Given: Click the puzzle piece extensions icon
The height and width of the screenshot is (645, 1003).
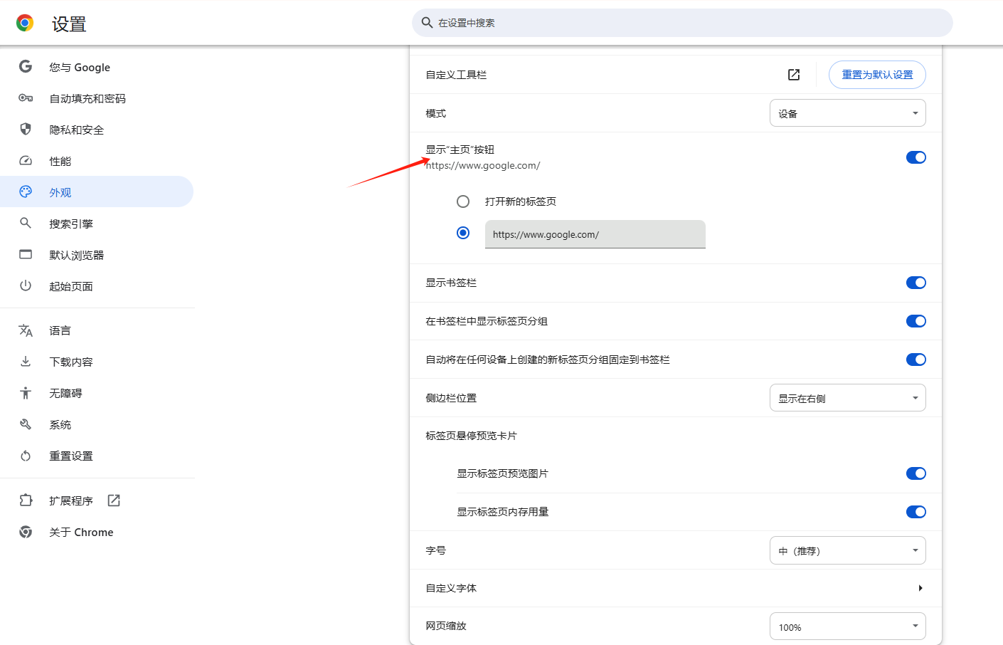Looking at the screenshot, I should [26, 500].
